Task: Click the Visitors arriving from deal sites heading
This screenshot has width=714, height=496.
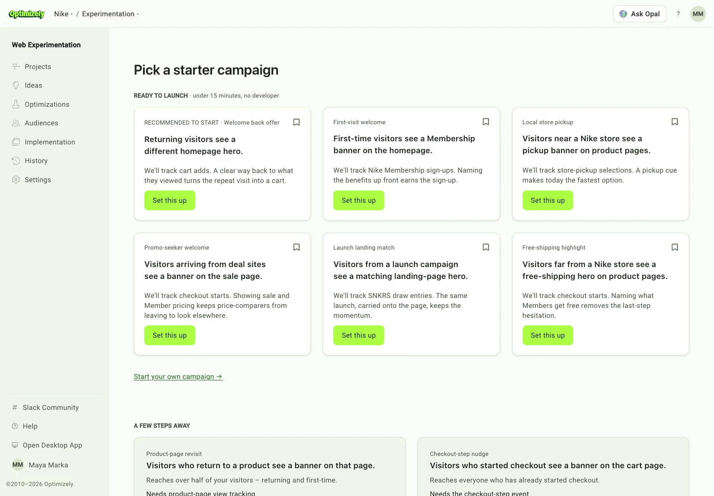Action: point(205,270)
